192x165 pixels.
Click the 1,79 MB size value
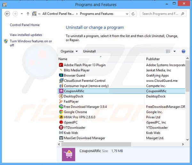pyautogui.click(x=117, y=151)
